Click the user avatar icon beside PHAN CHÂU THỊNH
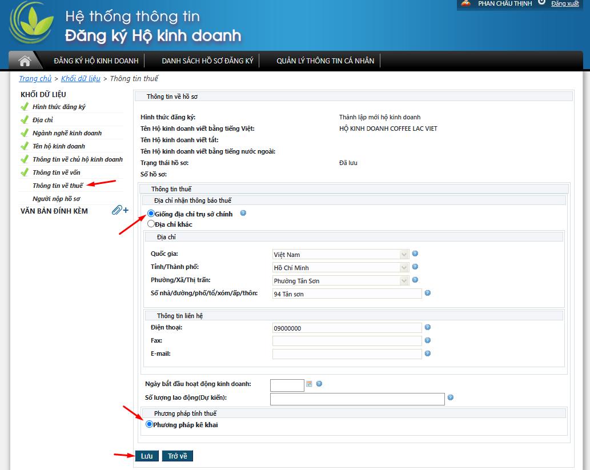The width and height of the screenshot is (590, 470). coord(466,3)
